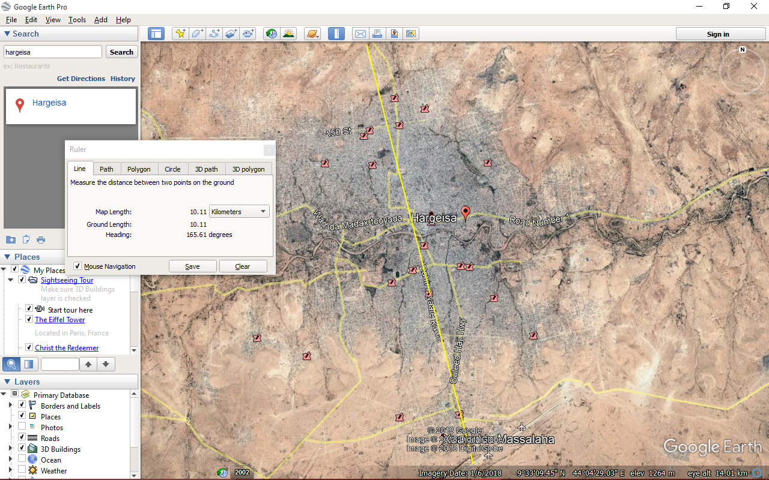The width and height of the screenshot is (769, 480).
Task: Enable the Photos layer checkbox
Action: pos(22,427)
